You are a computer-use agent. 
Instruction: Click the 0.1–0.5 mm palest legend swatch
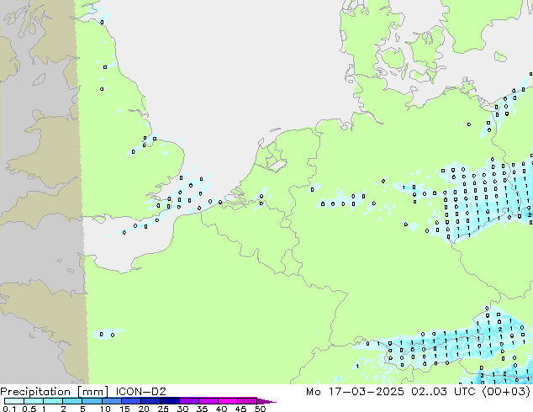pyautogui.click(x=14, y=401)
